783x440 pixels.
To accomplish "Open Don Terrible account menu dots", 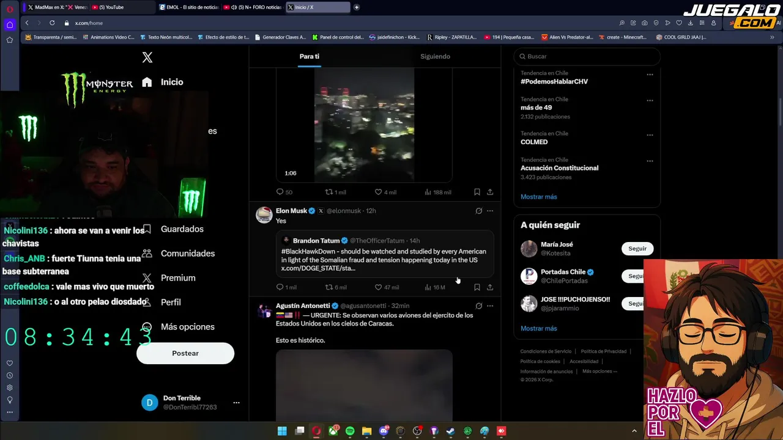I will (x=236, y=403).
